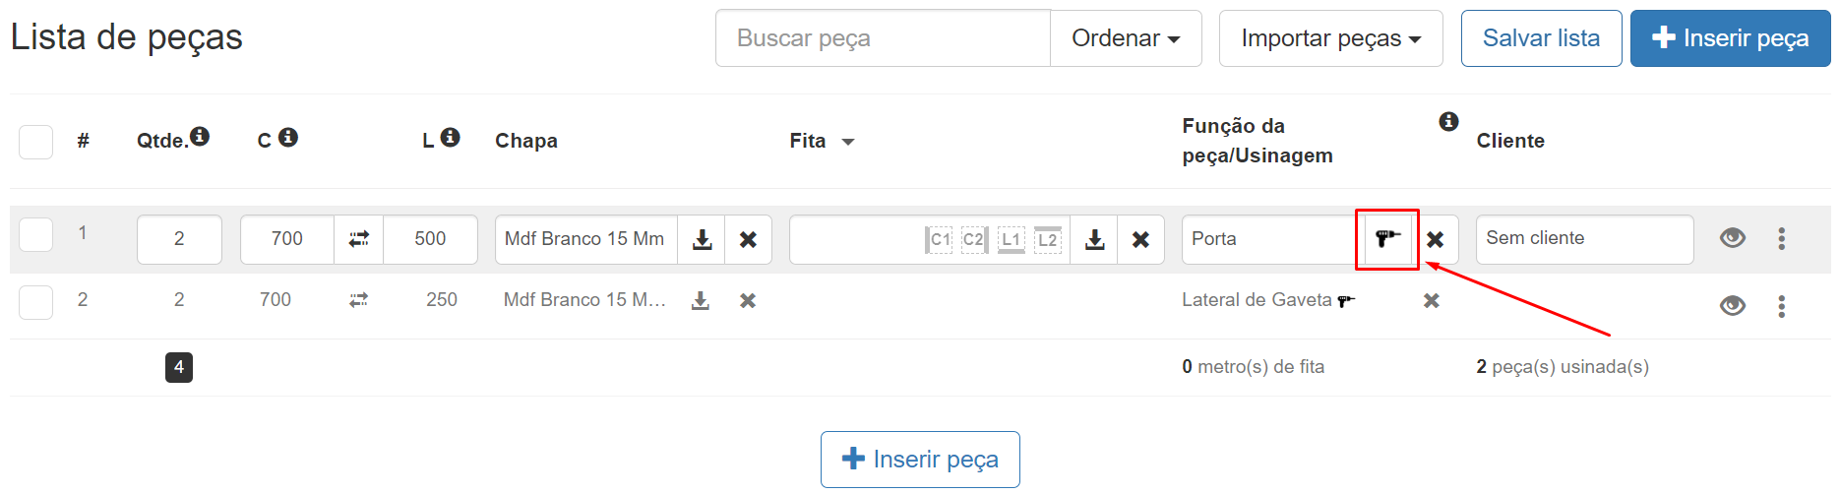Select the checkbox for row 1
The image size is (1840, 494).
(x=36, y=235)
